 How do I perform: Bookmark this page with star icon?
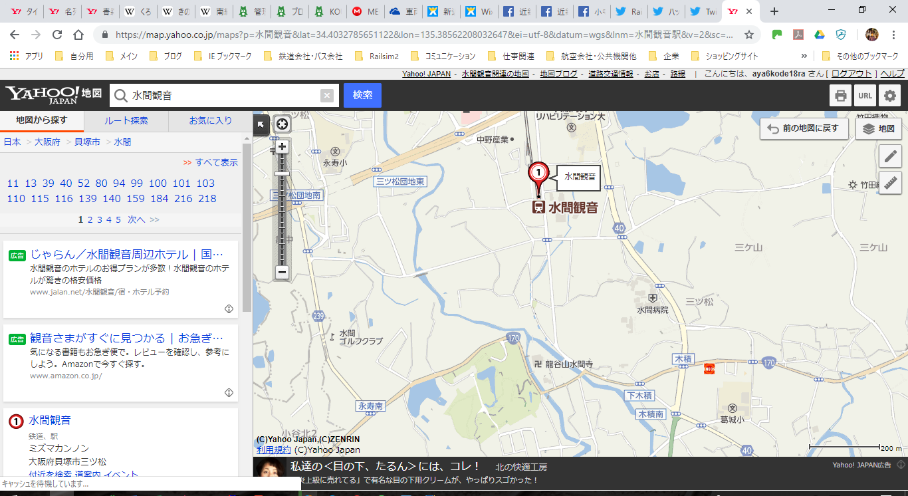click(x=749, y=35)
